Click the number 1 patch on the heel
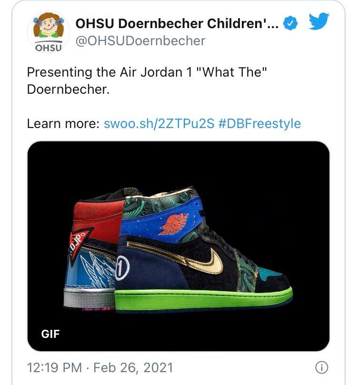The height and width of the screenshot is (385, 357). point(122,268)
